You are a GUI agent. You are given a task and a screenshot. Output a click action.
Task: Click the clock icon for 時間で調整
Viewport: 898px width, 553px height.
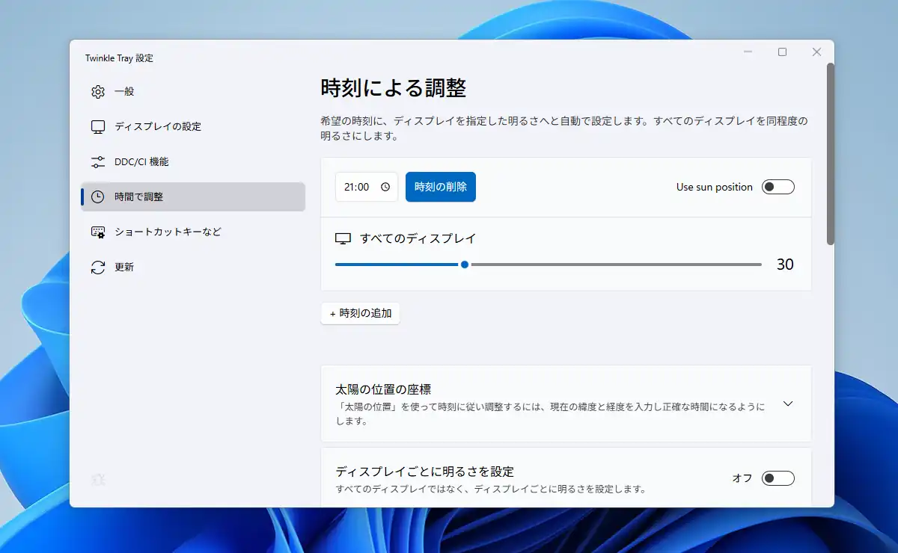pos(98,197)
